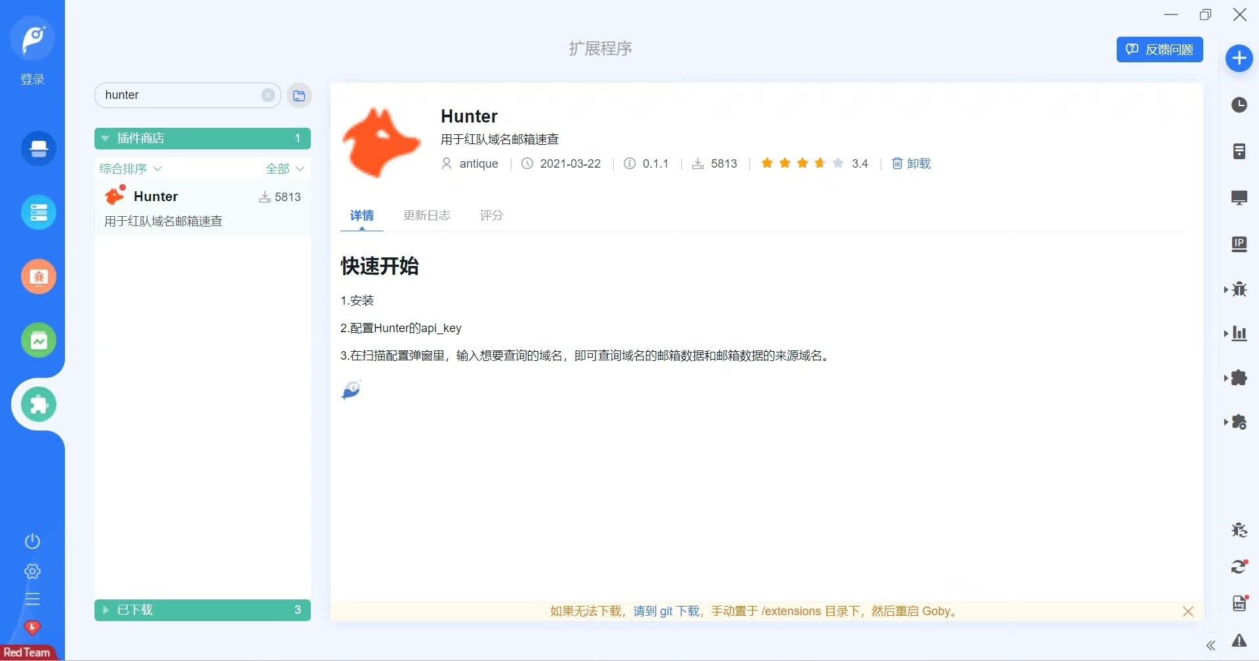Open settings gear in left sidebar

(x=32, y=571)
